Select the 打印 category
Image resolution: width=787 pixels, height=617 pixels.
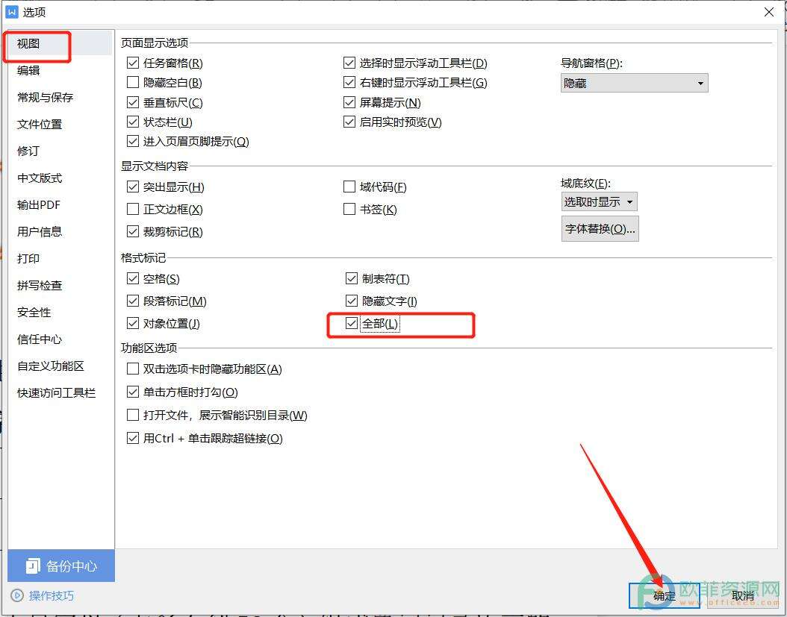point(28,258)
